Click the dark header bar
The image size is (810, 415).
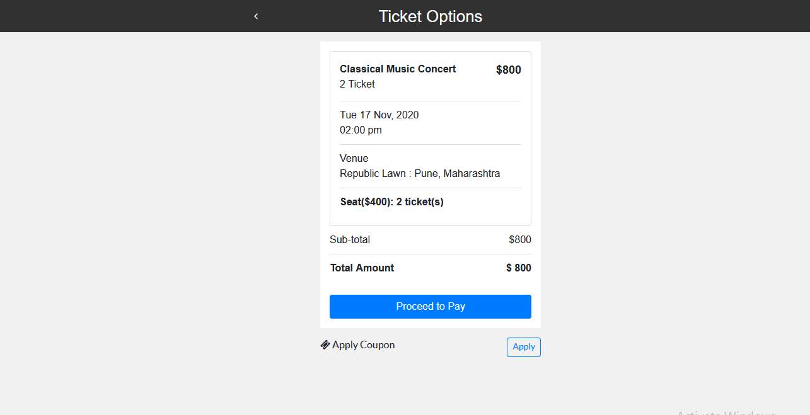coord(405,16)
